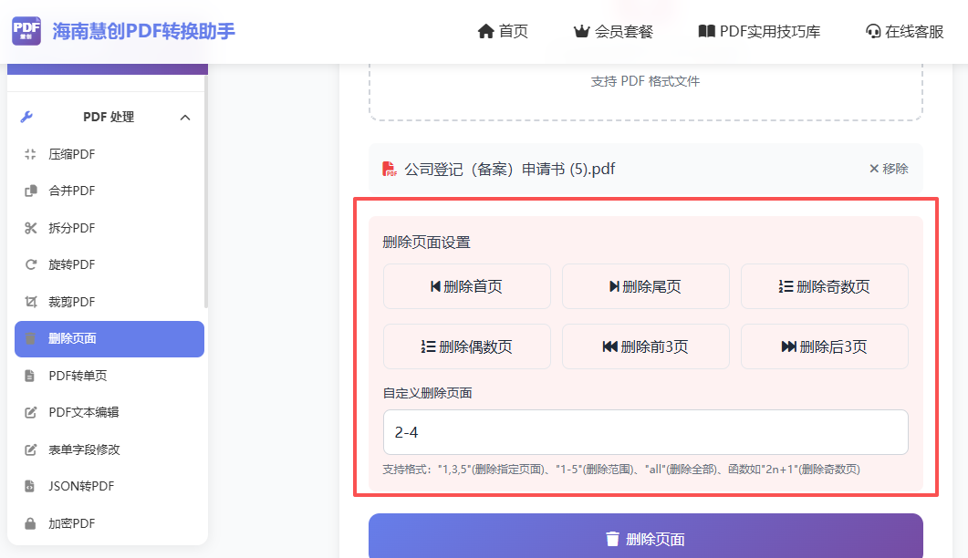Screen dimensions: 968x558
Task: Click the 删除前3页 button
Action: 646,346
